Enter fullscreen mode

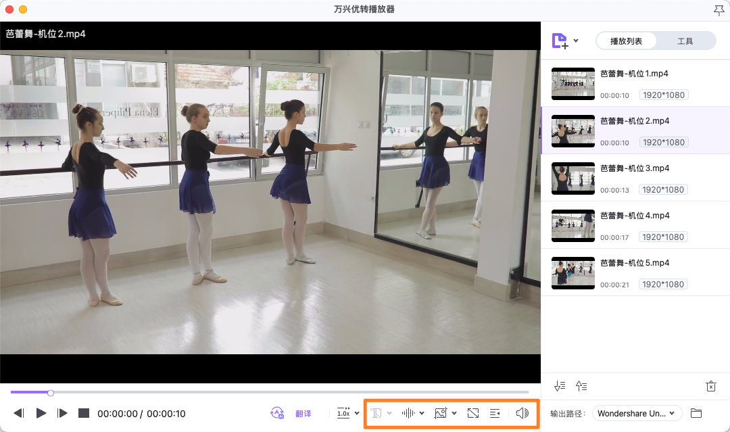pos(473,413)
